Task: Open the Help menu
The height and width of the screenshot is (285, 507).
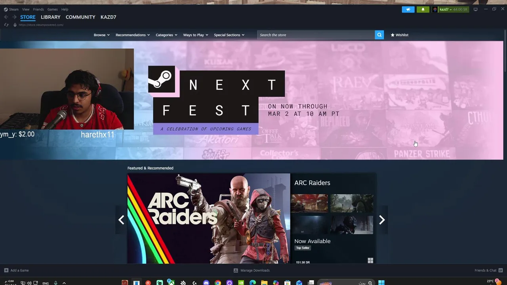Action: [x=65, y=9]
